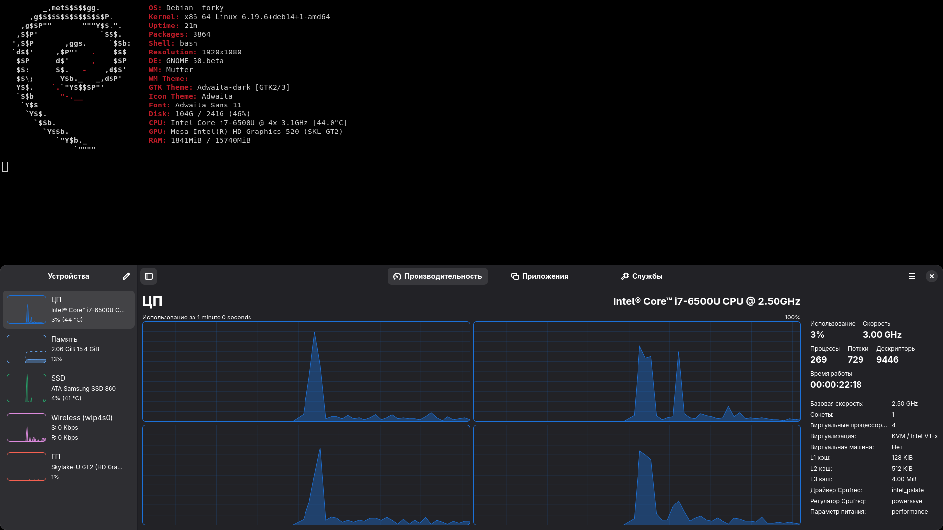Toggle the sidebar panel button
This screenshot has width=943, height=530.
pos(149,276)
